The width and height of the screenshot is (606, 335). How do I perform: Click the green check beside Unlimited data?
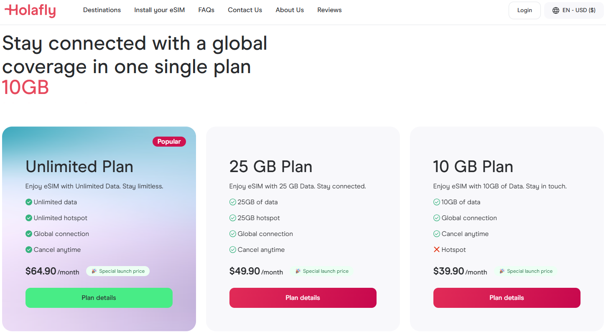coord(29,202)
